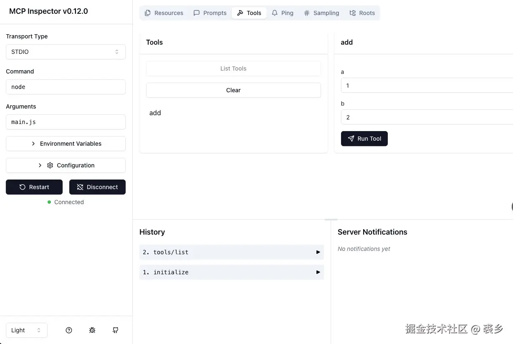The image size is (513, 344).
Task: Click the Configuration gear icon
Action: [50, 165]
